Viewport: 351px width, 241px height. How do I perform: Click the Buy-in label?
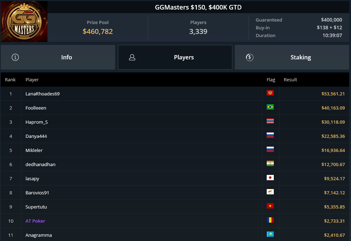(x=262, y=28)
